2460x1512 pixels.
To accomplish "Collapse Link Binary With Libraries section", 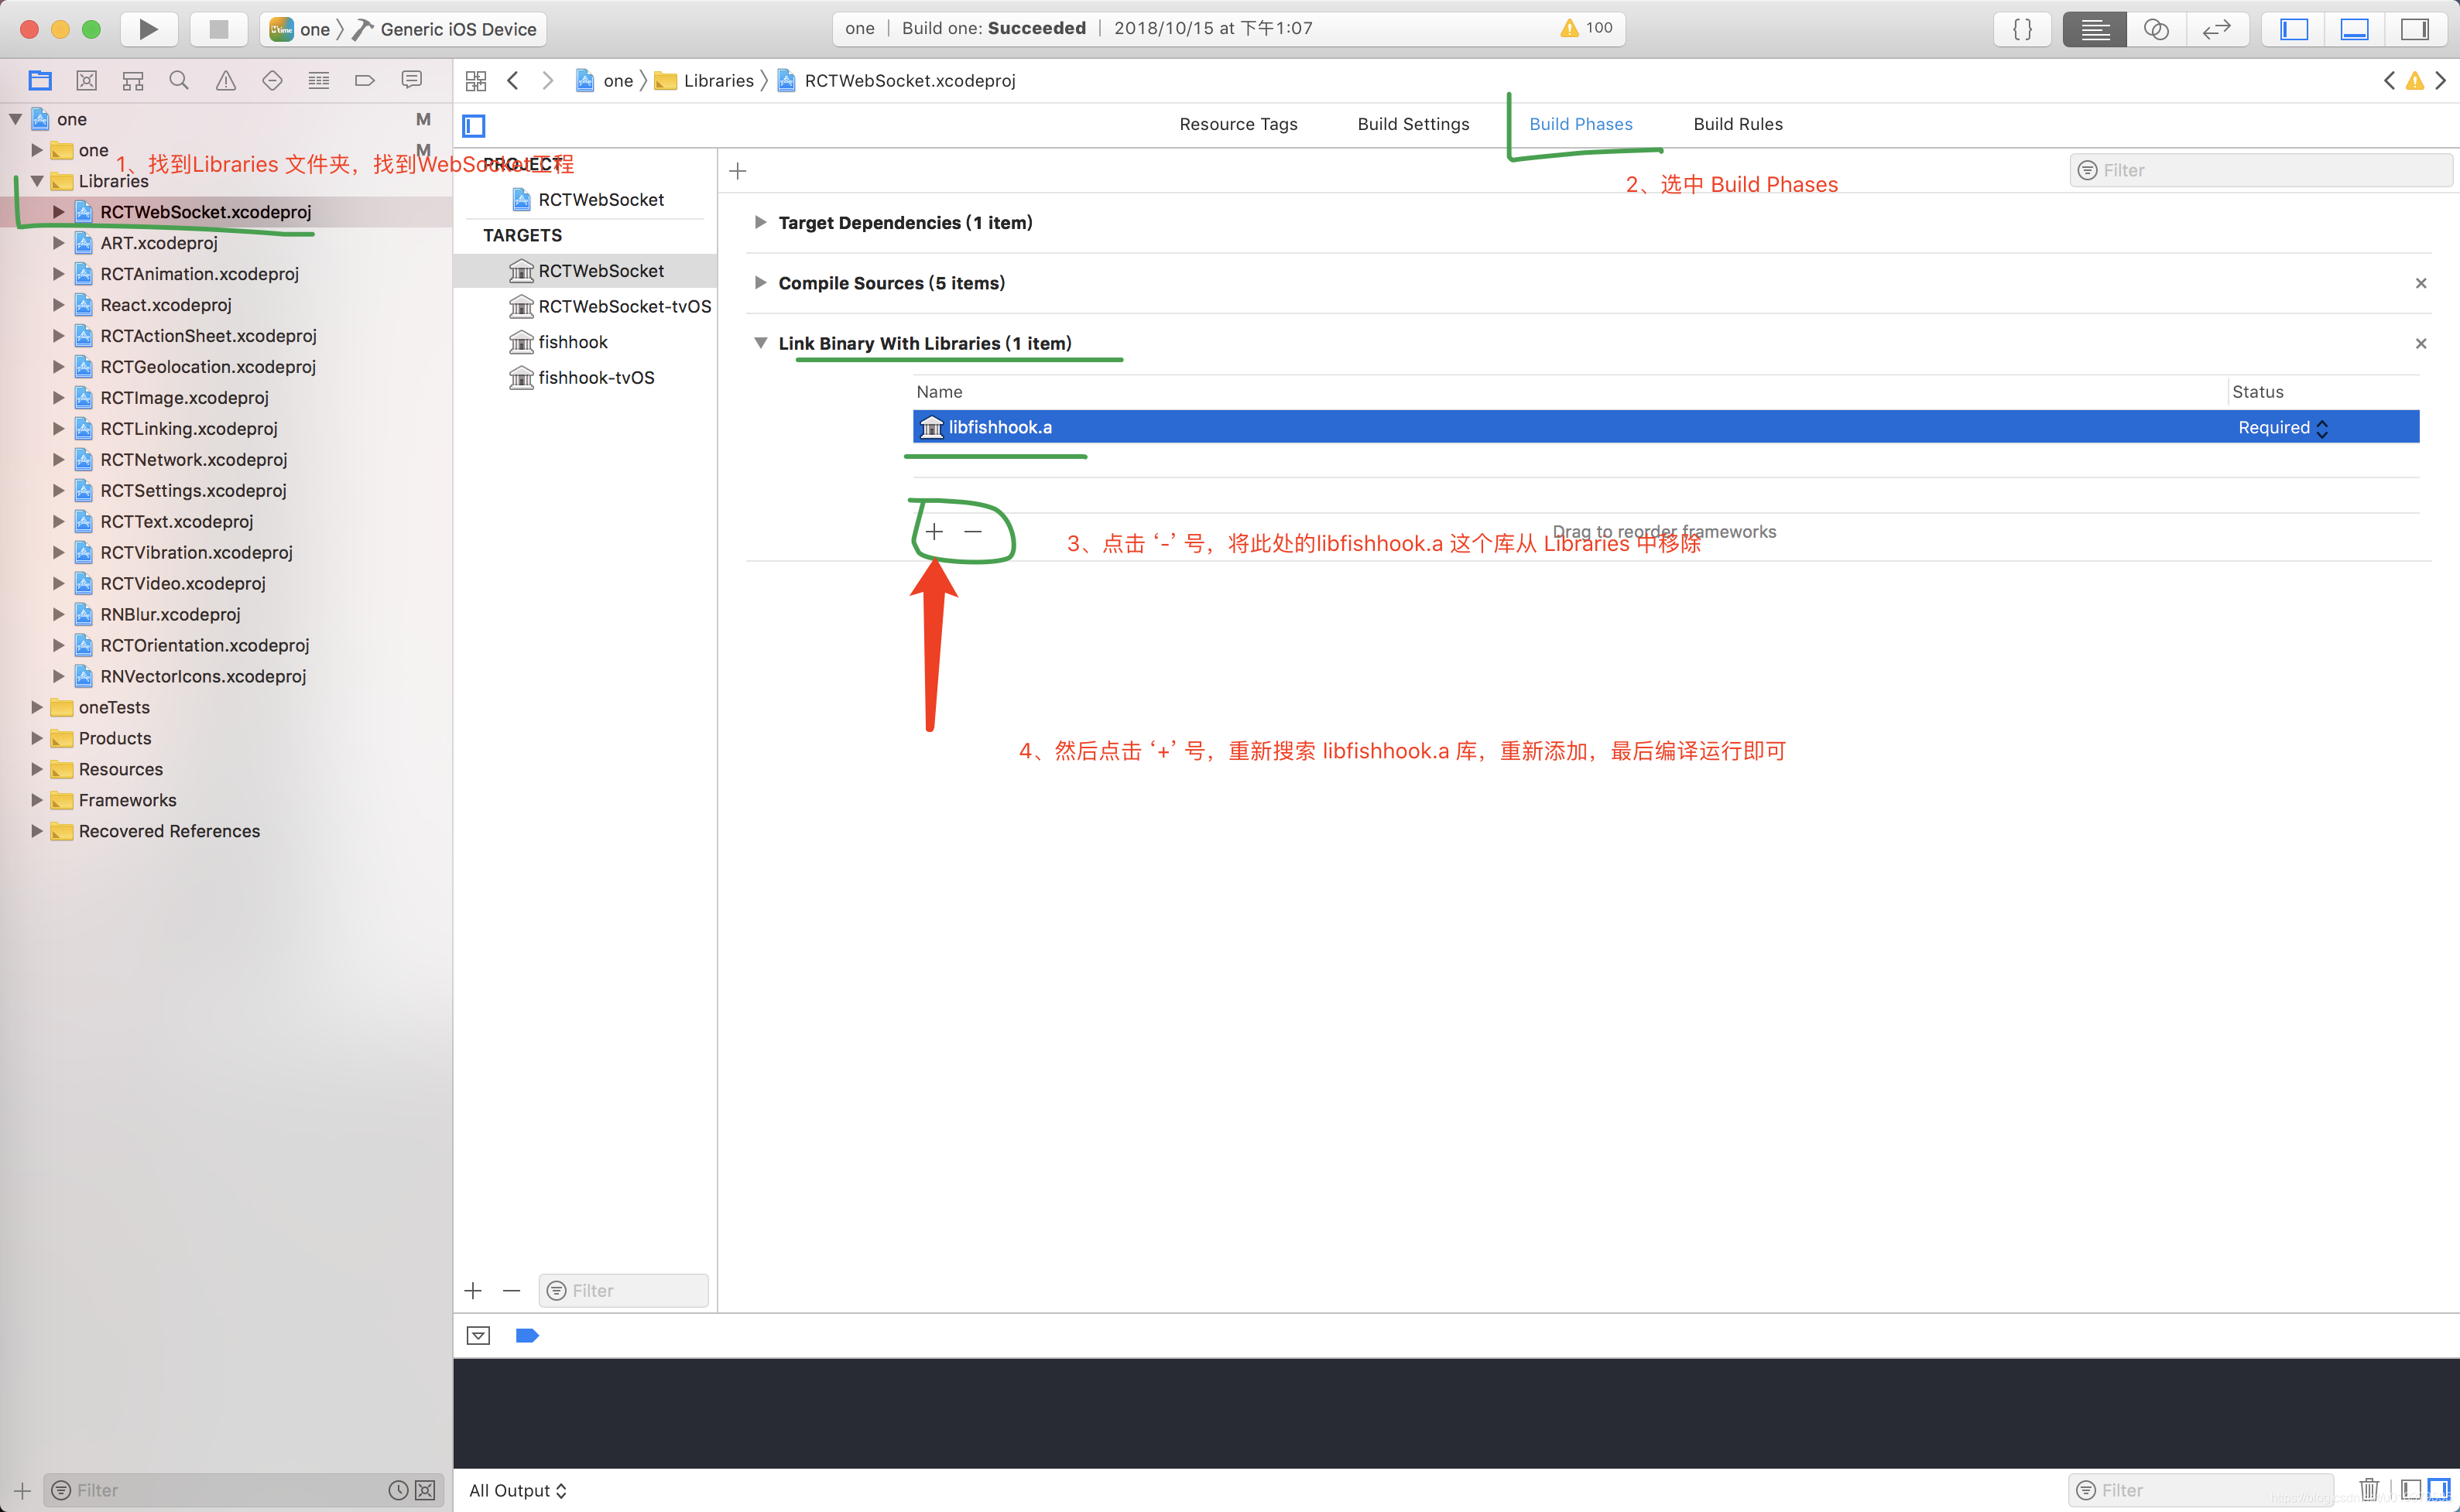I will (x=760, y=343).
